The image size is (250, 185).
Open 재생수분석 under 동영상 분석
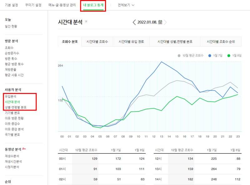[x=12, y=156]
